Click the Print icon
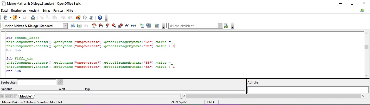The image size is (370, 105). pyautogui.click(x=33, y=18)
